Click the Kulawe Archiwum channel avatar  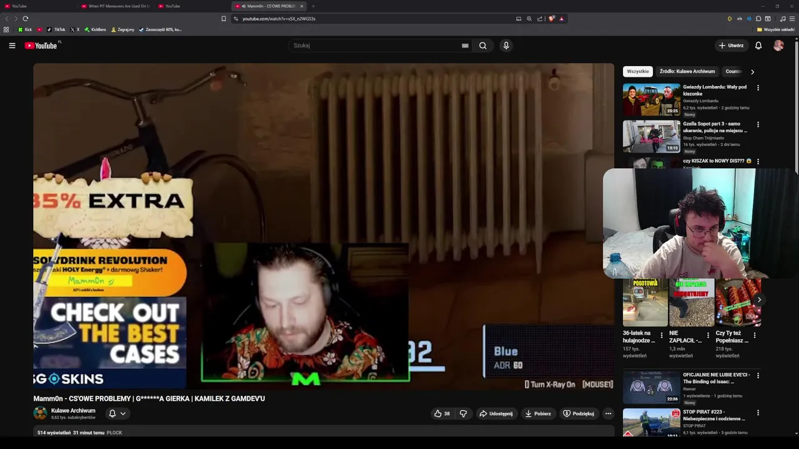40,413
